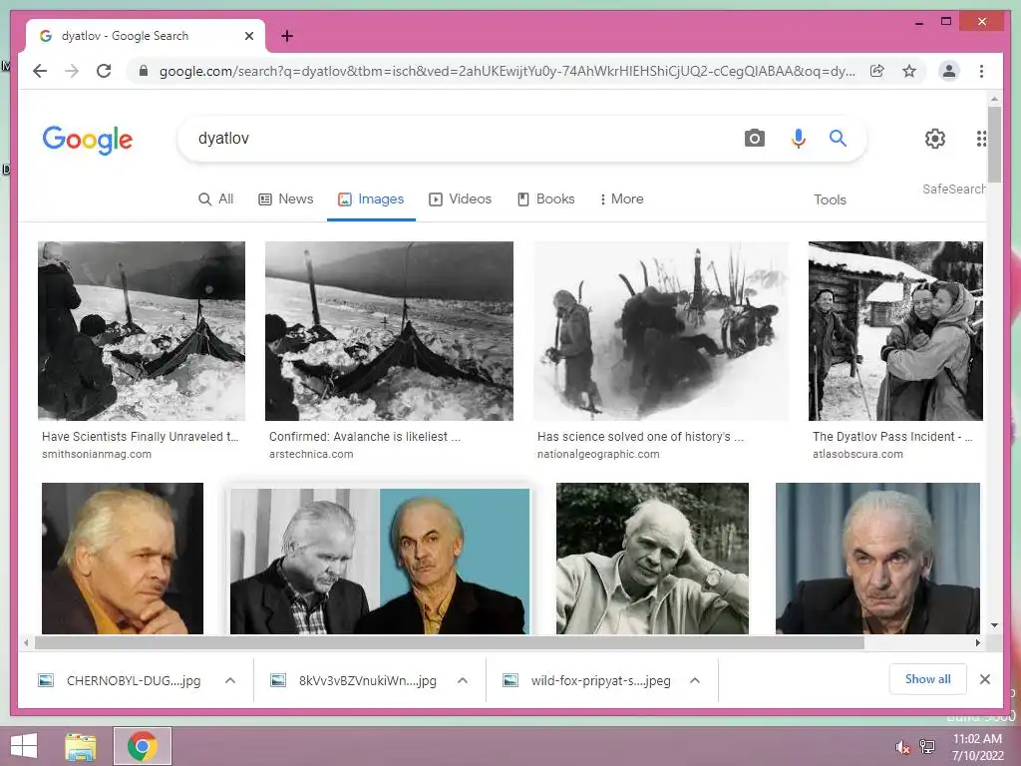The image size is (1021, 766).
Task: Switch to Books results tab
Action: [x=546, y=199]
